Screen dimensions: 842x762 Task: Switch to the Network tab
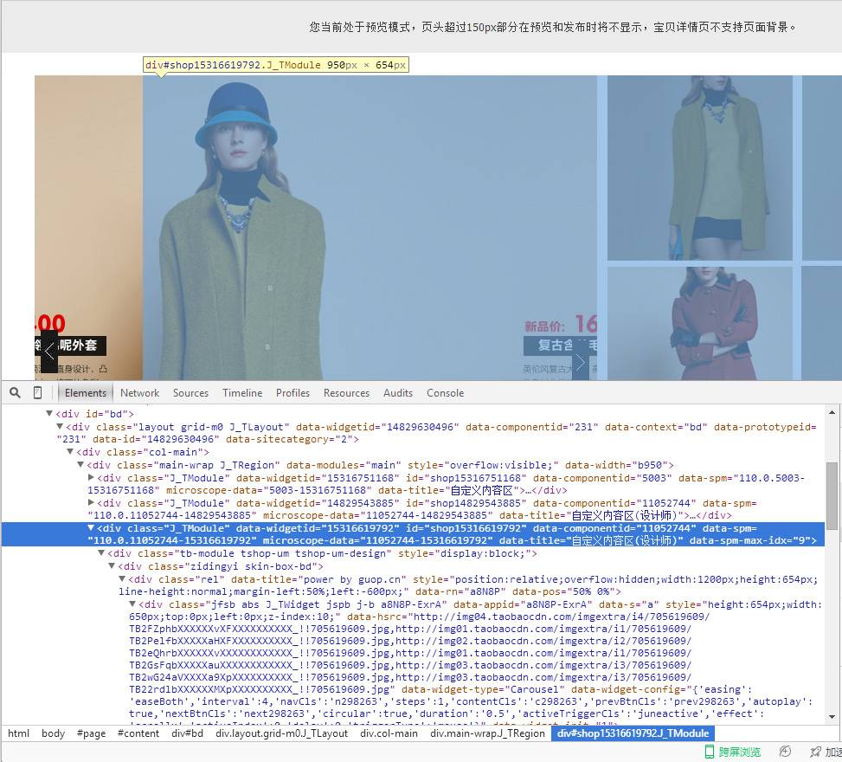click(x=139, y=392)
